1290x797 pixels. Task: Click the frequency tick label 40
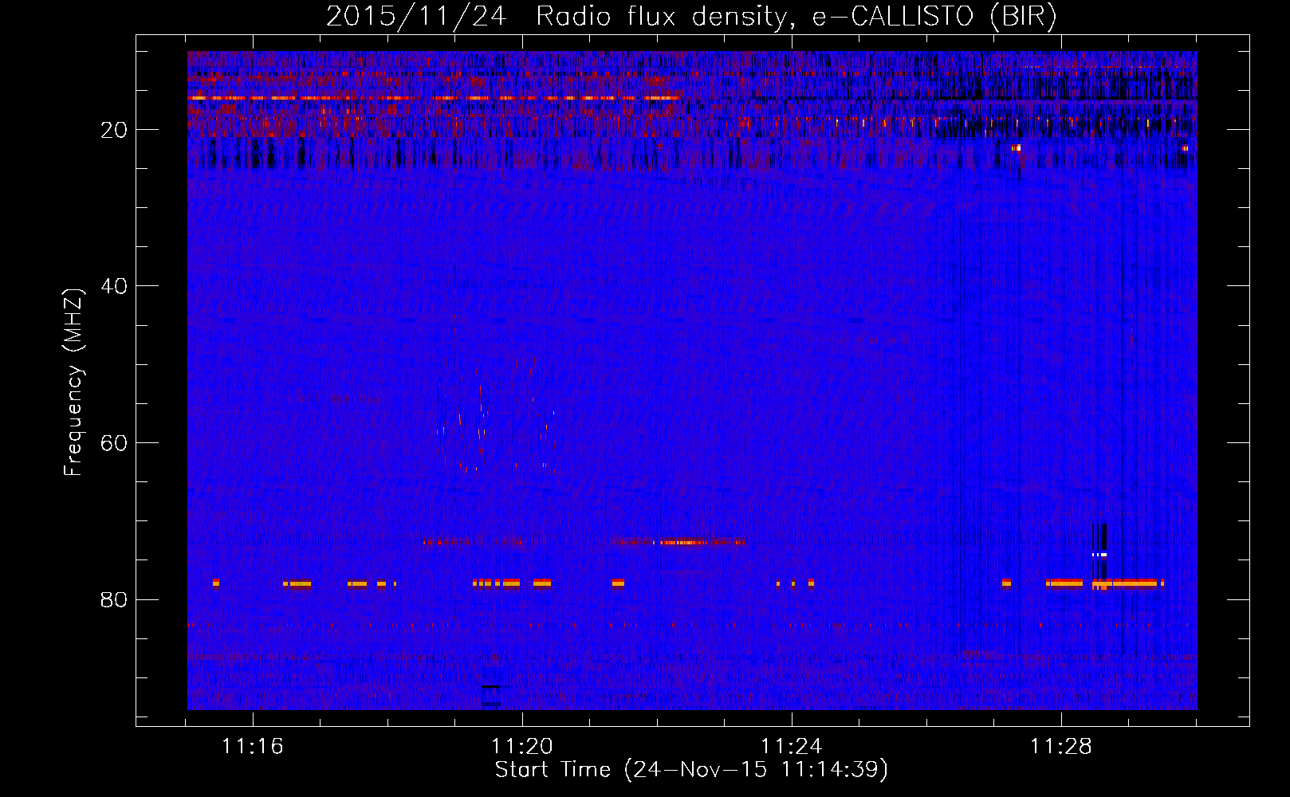(114, 286)
